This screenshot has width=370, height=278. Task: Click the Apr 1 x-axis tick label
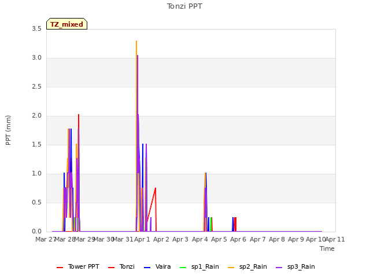[142, 239]
